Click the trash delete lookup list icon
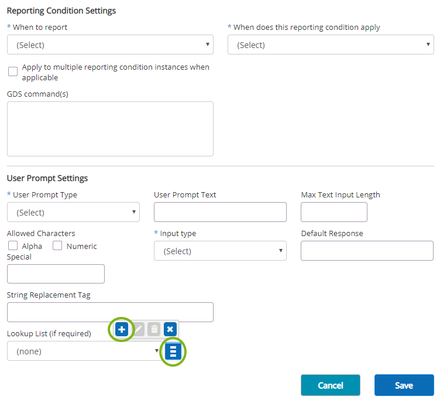This screenshot has width=440, height=403. pos(154,329)
